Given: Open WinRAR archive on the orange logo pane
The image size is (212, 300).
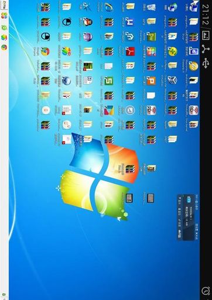Looking at the screenshot, I should tap(130, 169).
